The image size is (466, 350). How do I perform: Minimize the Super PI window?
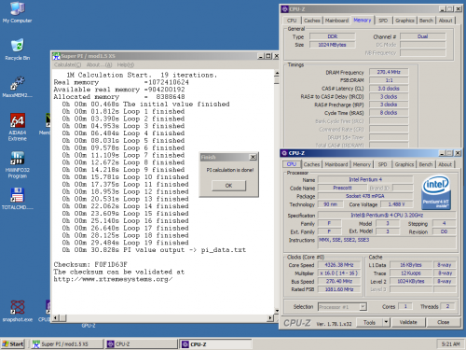tap(261, 56)
